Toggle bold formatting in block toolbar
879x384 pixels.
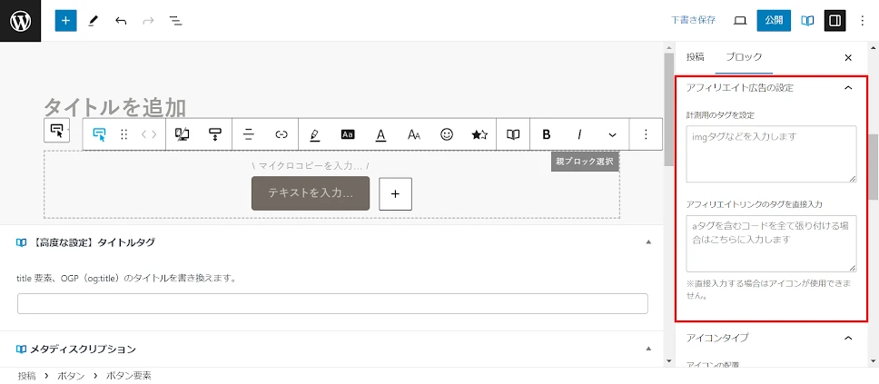point(547,134)
